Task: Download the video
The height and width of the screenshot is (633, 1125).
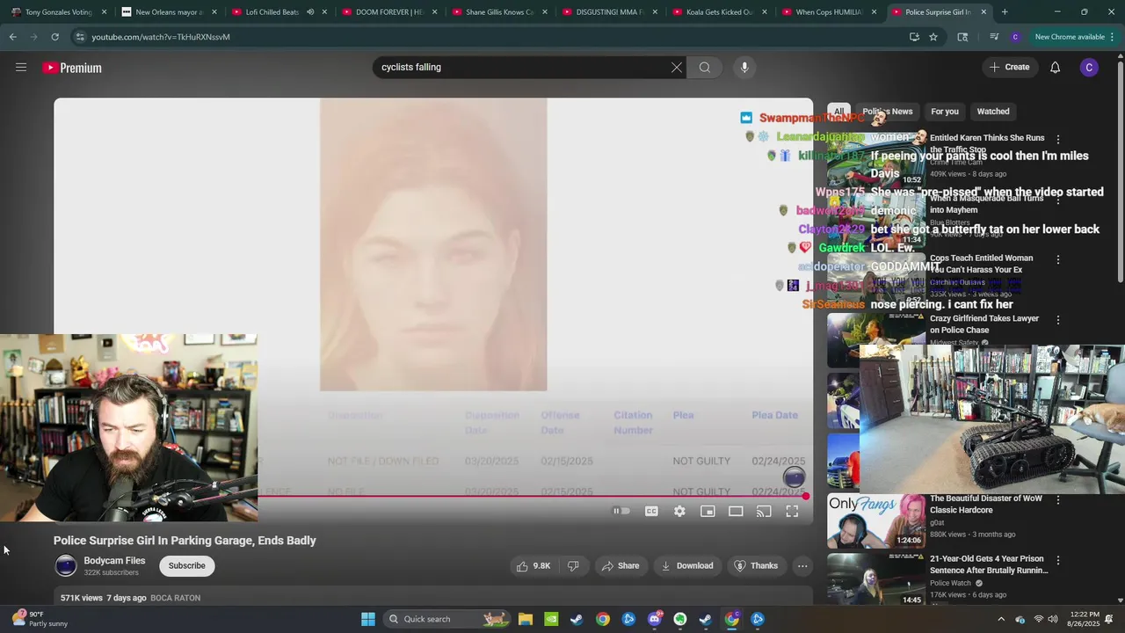Action: pos(687,566)
